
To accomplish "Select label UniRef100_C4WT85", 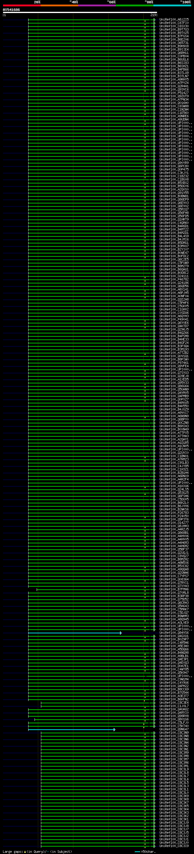I will [174, 669].
